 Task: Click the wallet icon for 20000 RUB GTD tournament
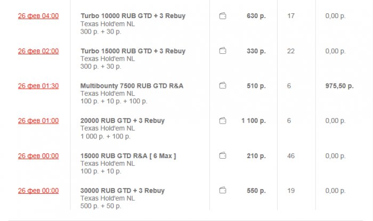223,121
